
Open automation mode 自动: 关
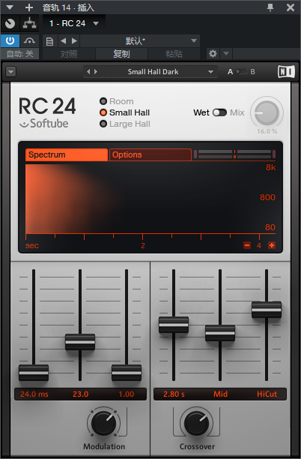coord(20,54)
